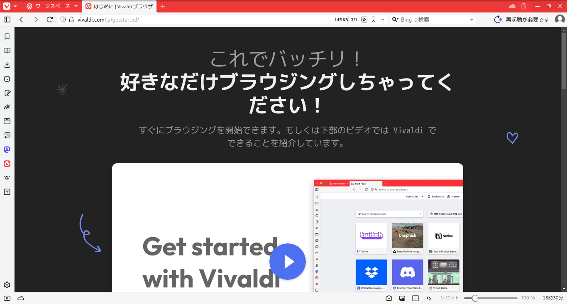Toggle image loading in status bar

[x=402, y=298]
